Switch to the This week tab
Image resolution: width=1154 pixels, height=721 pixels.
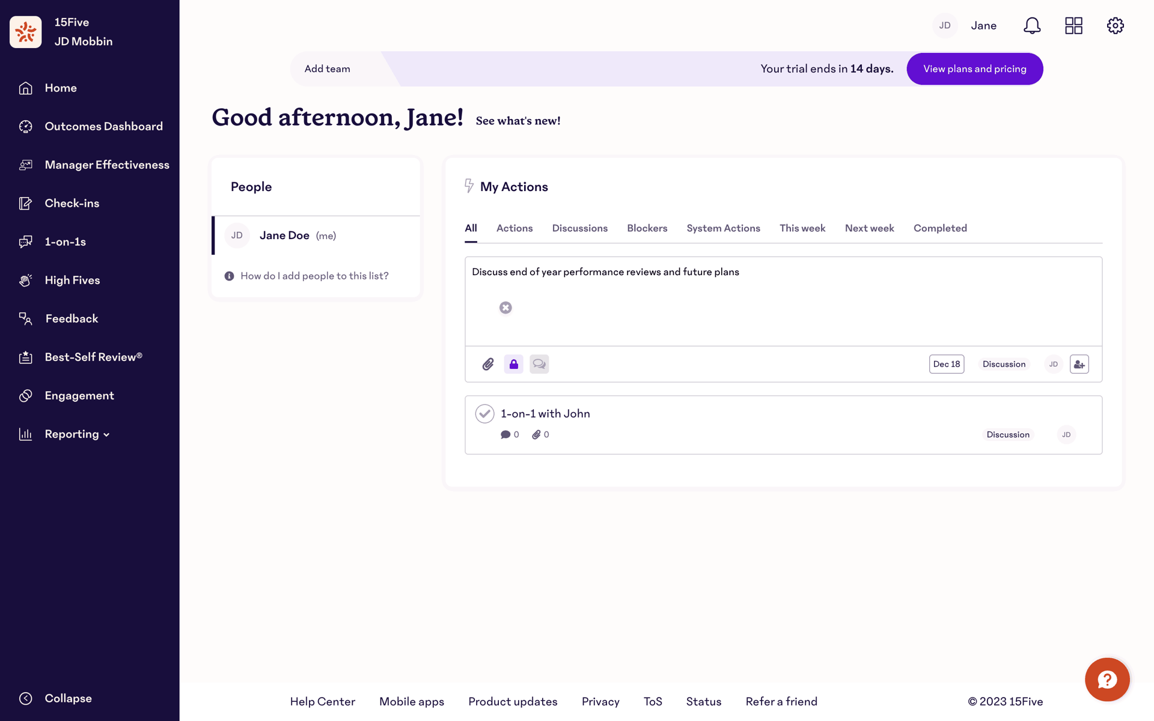click(x=802, y=228)
